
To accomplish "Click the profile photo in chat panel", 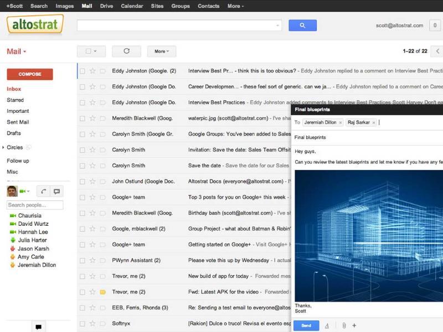I will tap(12, 191).
